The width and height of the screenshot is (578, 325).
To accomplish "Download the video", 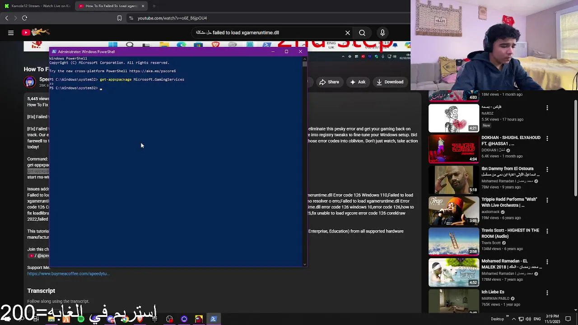I will [x=390, y=82].
